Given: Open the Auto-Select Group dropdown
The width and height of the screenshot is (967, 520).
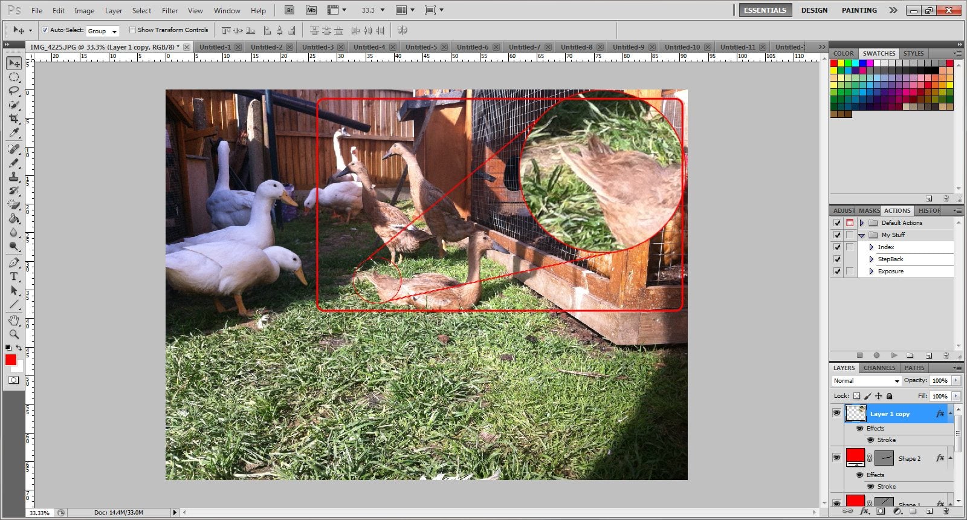Looking at the screenshot, I should tap(102, 31).
